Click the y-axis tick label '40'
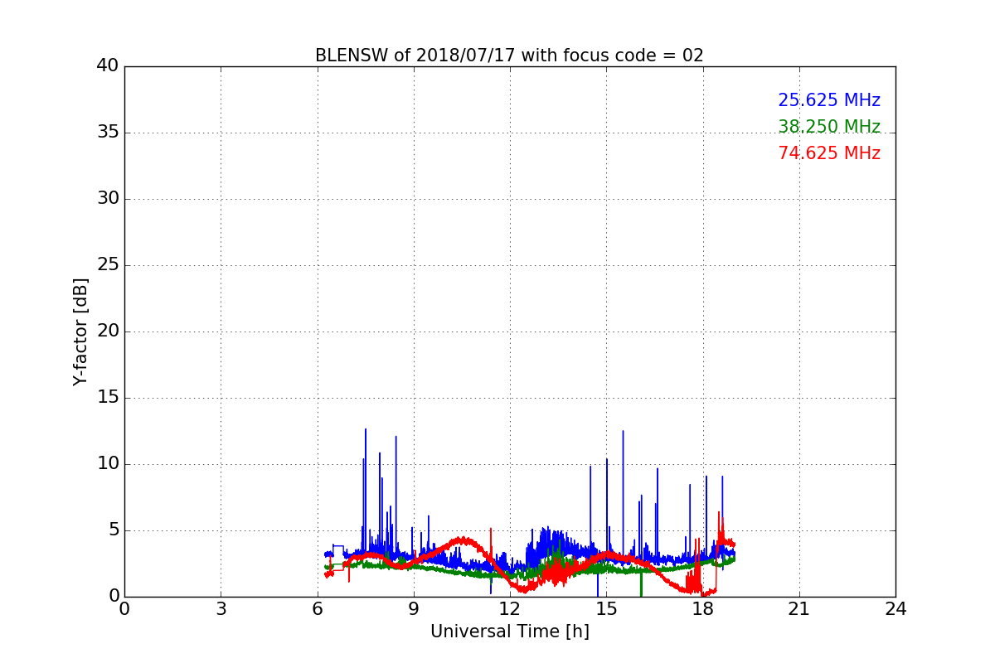This screenshot has height=663, width=995. point(108,66)
